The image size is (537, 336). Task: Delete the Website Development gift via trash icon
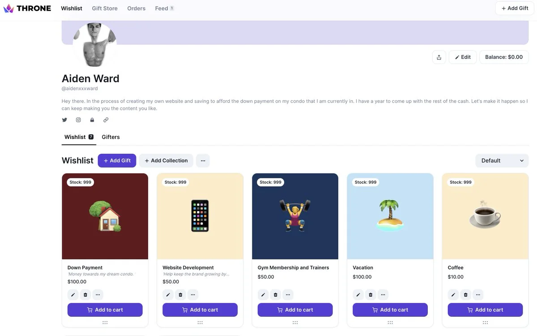pyautogui.click(x=180, y=294)
